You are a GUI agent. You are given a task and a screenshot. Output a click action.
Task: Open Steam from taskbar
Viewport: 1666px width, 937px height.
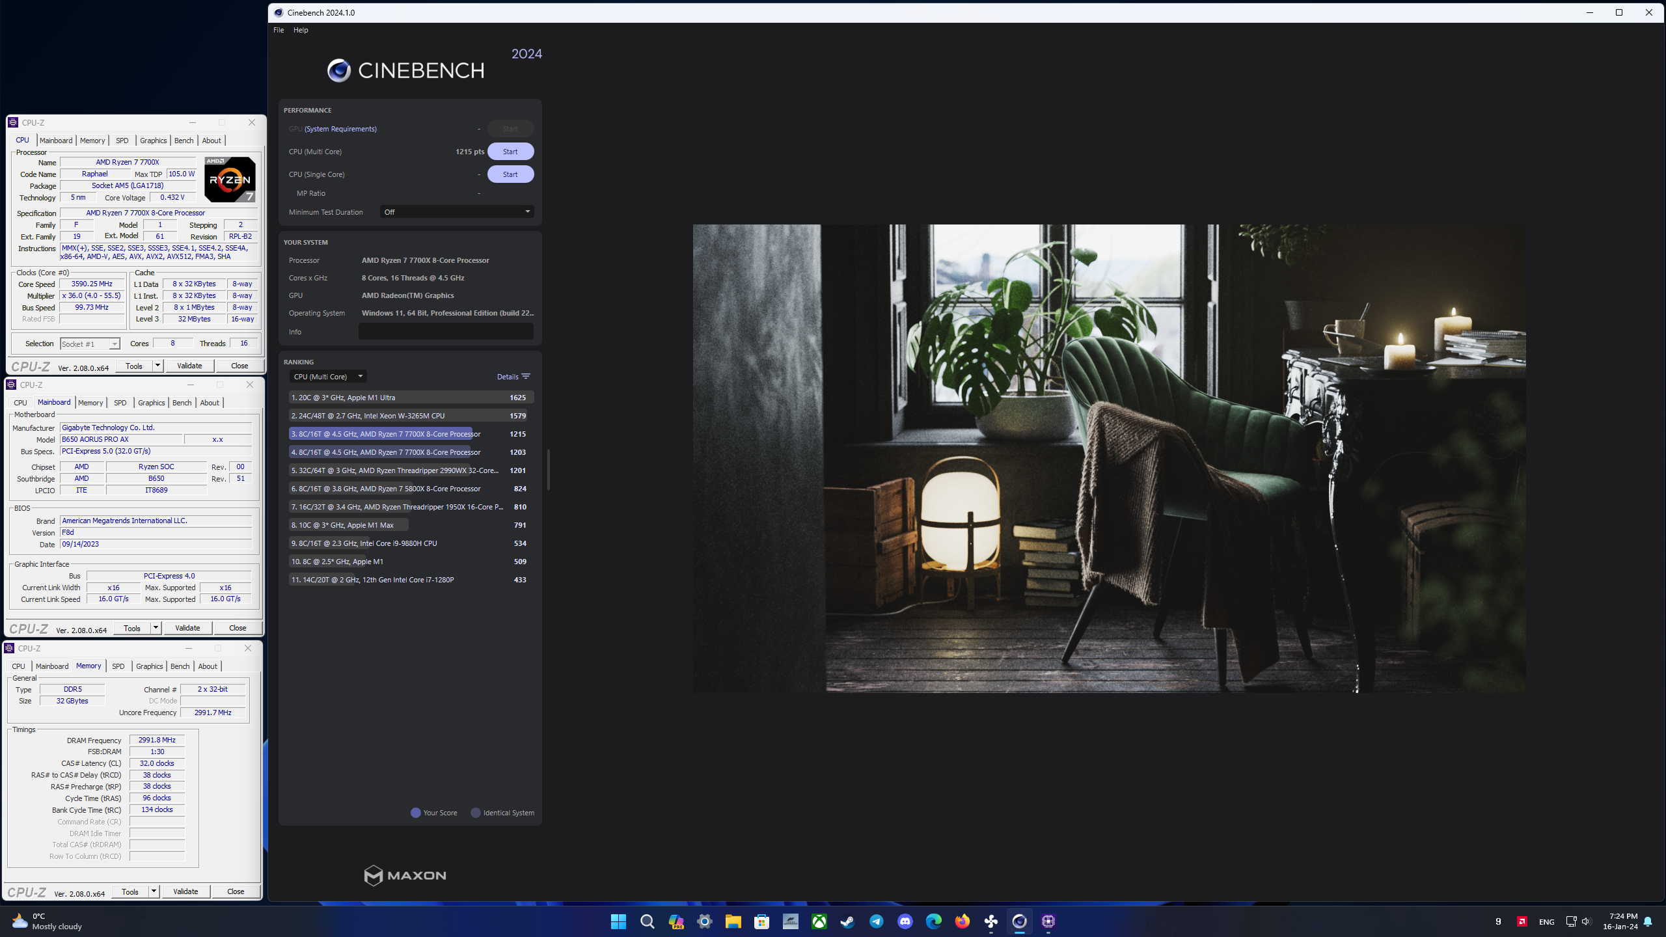click(847, 921)
